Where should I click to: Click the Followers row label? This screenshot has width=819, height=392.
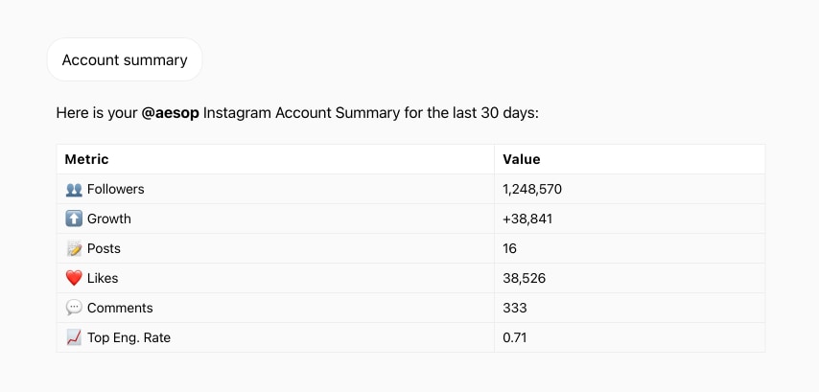(115, 190)
